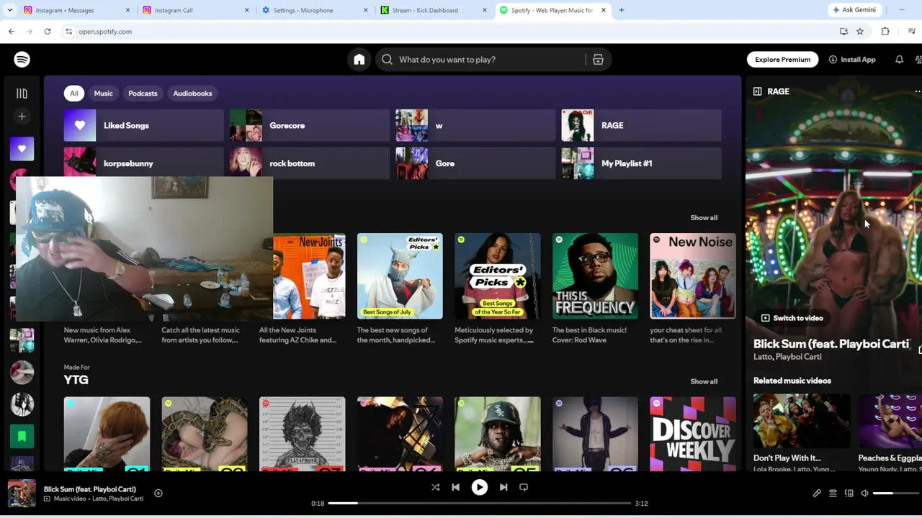Click Show all above the editorial playlists
This screenshot has width=922, height=518.
tap(704, 218)
